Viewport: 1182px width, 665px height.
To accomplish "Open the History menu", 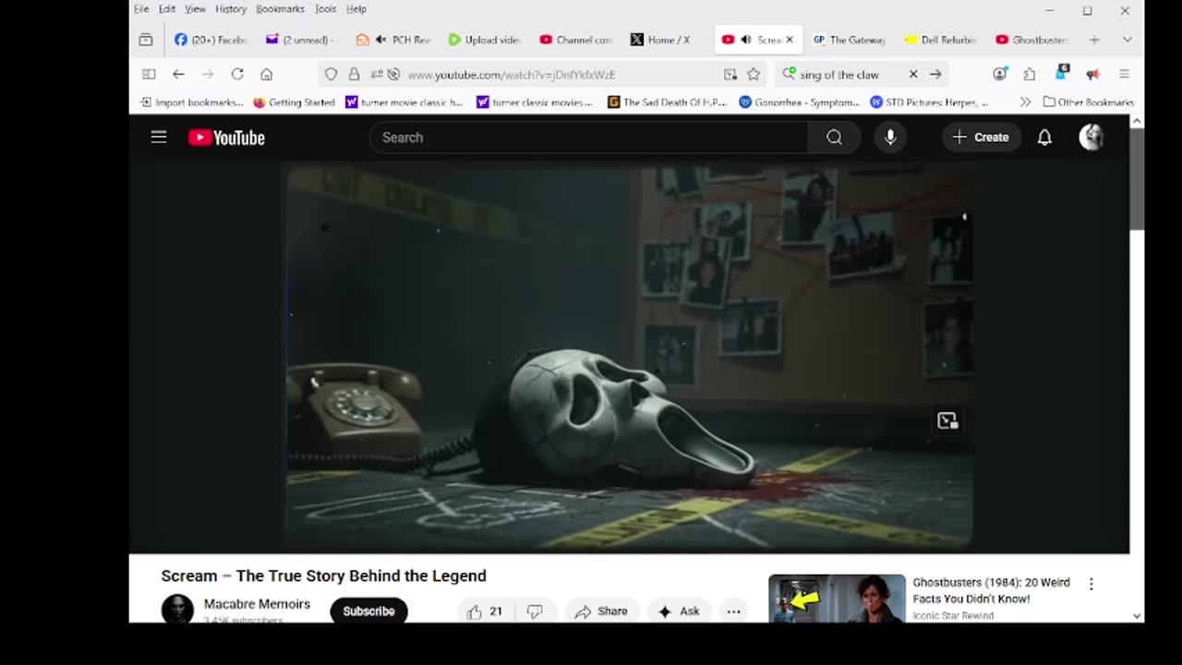I will [231, 9].
